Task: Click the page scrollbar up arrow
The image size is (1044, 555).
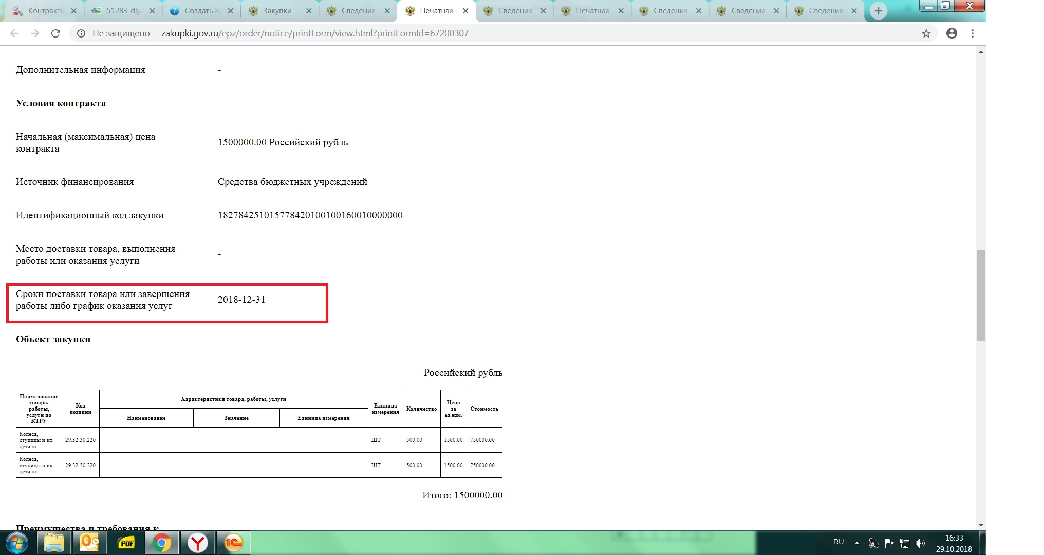Action: 981,52
